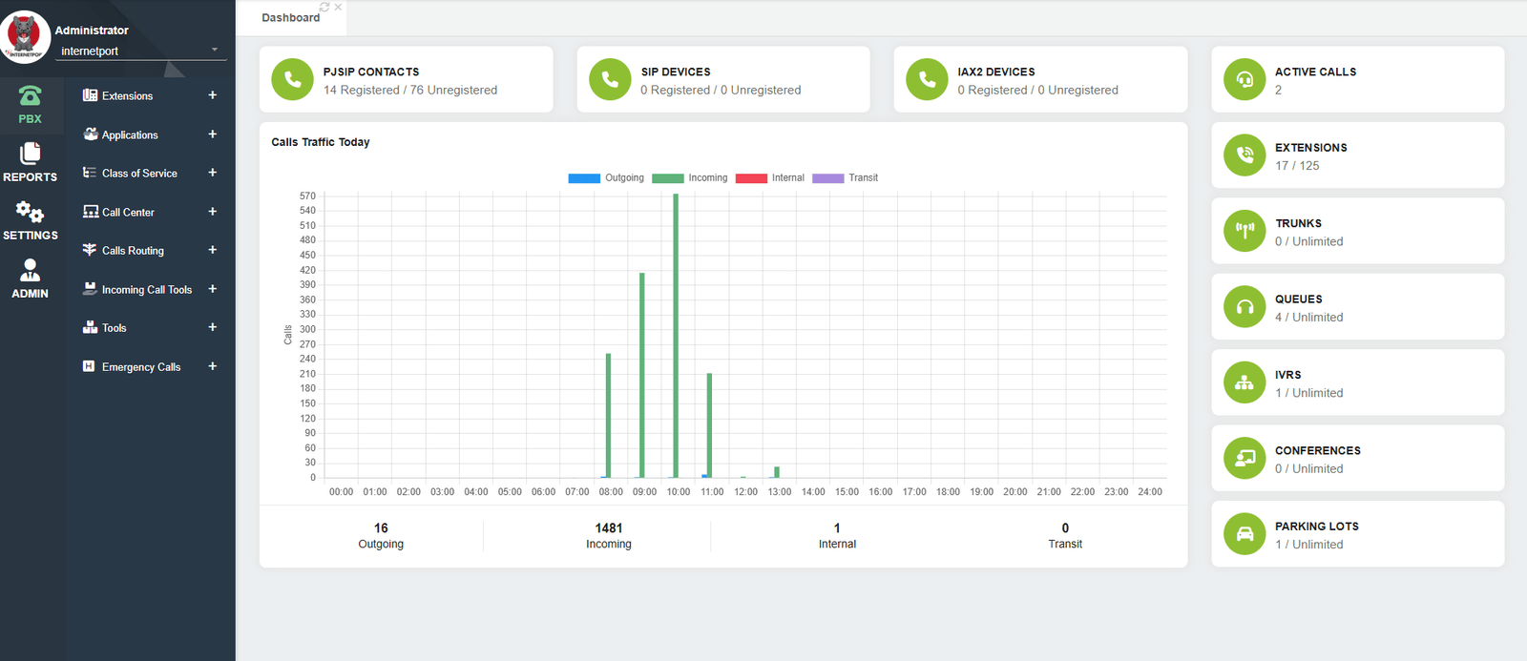Toggle Transit series in chart legend
The height and width of the screenshot is (661, 1527).
tap(846, 178)
